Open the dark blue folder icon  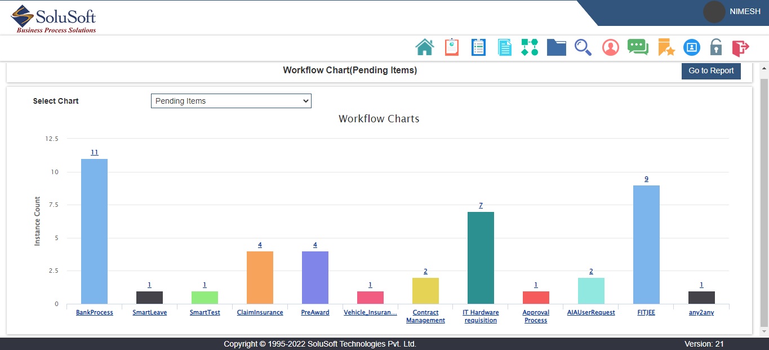(x=556, y=47)
